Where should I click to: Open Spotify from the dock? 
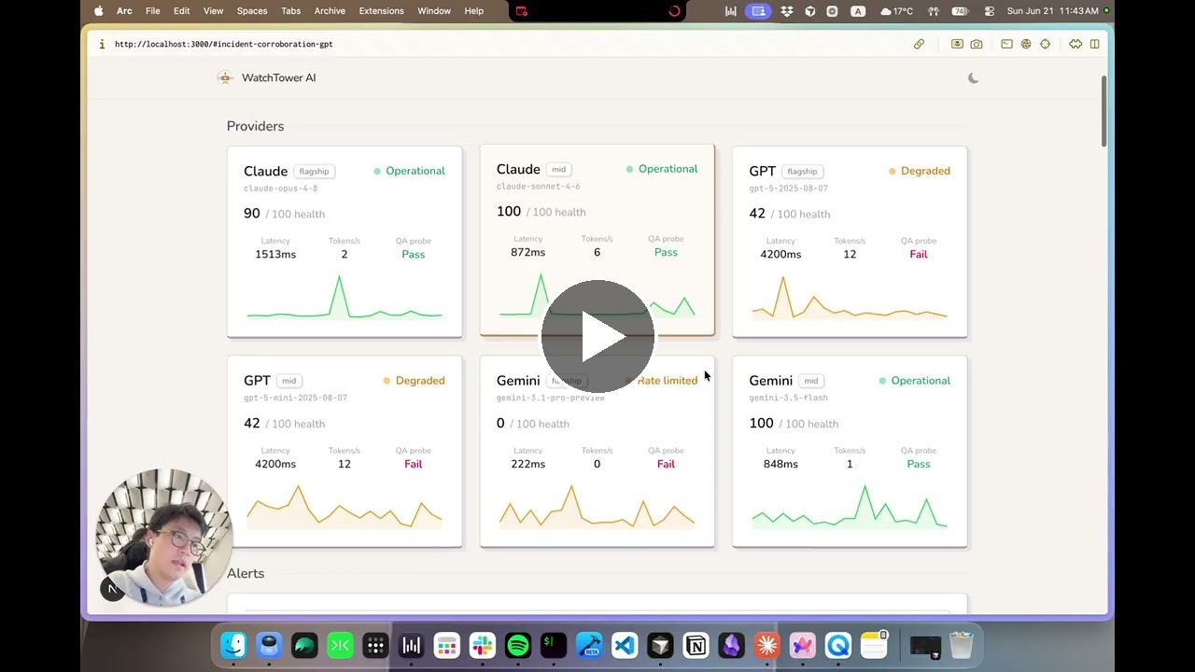click(x=518, y=645)
